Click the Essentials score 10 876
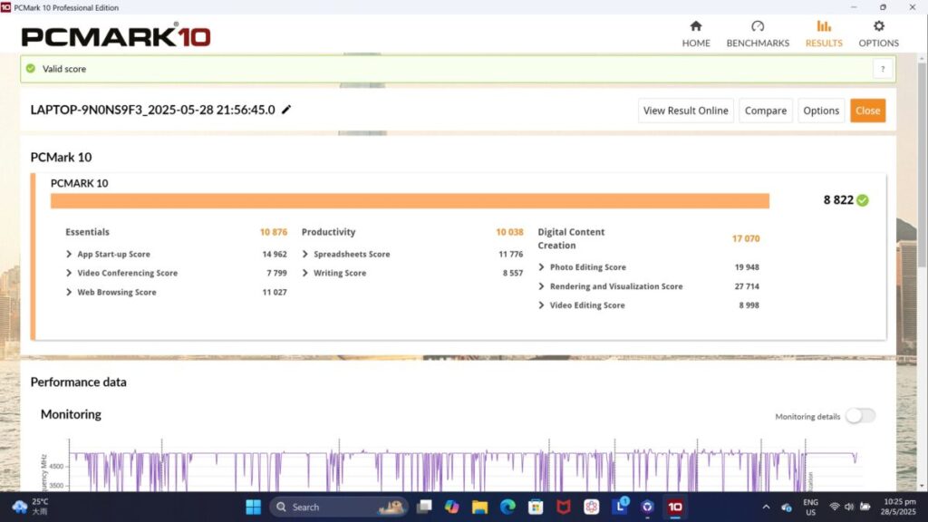This screenshot has height=522, width=928. (274, 232)
